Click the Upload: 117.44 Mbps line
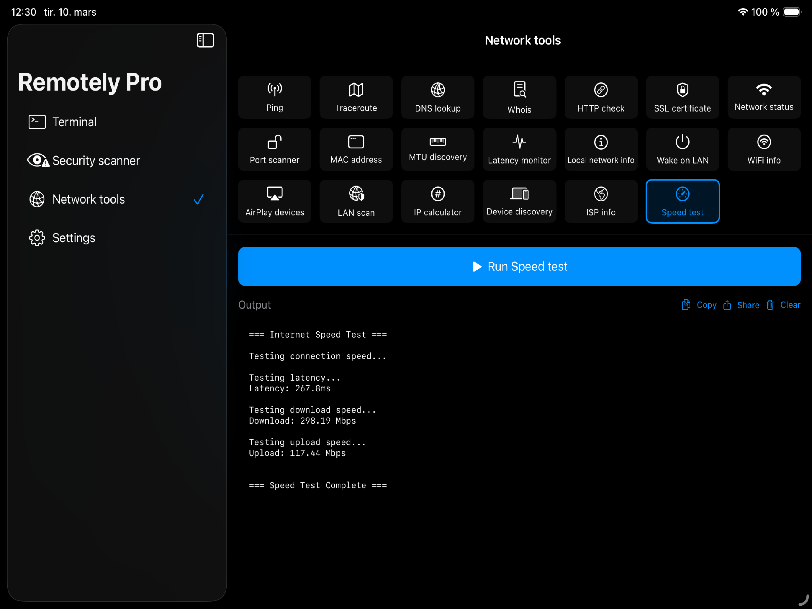 (297, 453)
